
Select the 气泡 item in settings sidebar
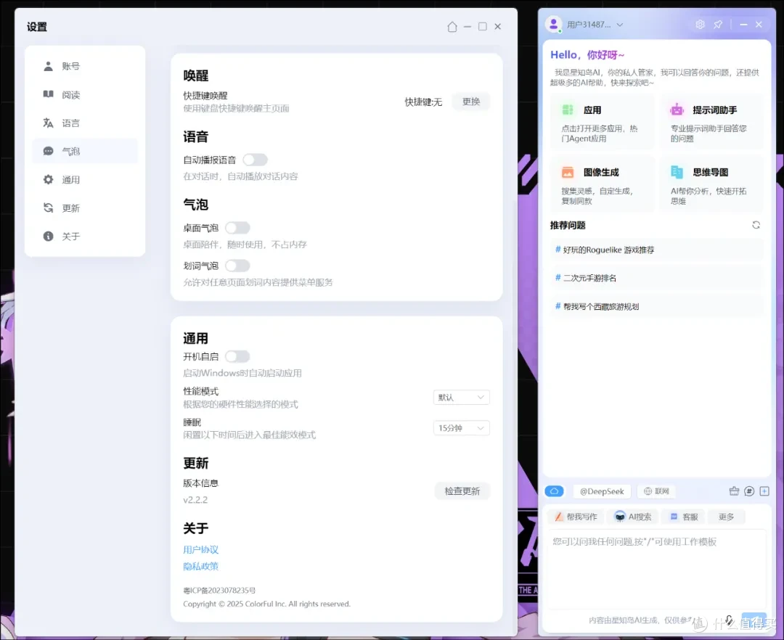(x=84, y=152)
